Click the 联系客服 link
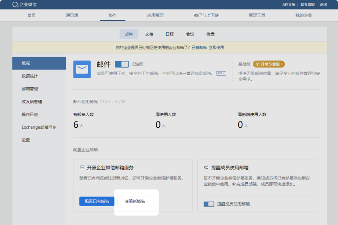 click(x=308, y=5)
